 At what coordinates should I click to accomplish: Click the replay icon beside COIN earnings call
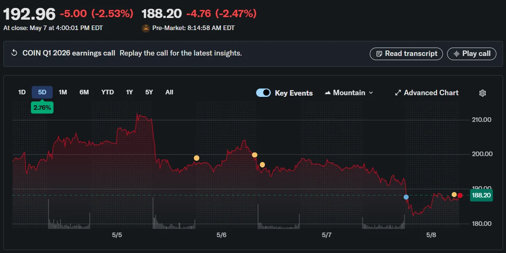(14, 53)
